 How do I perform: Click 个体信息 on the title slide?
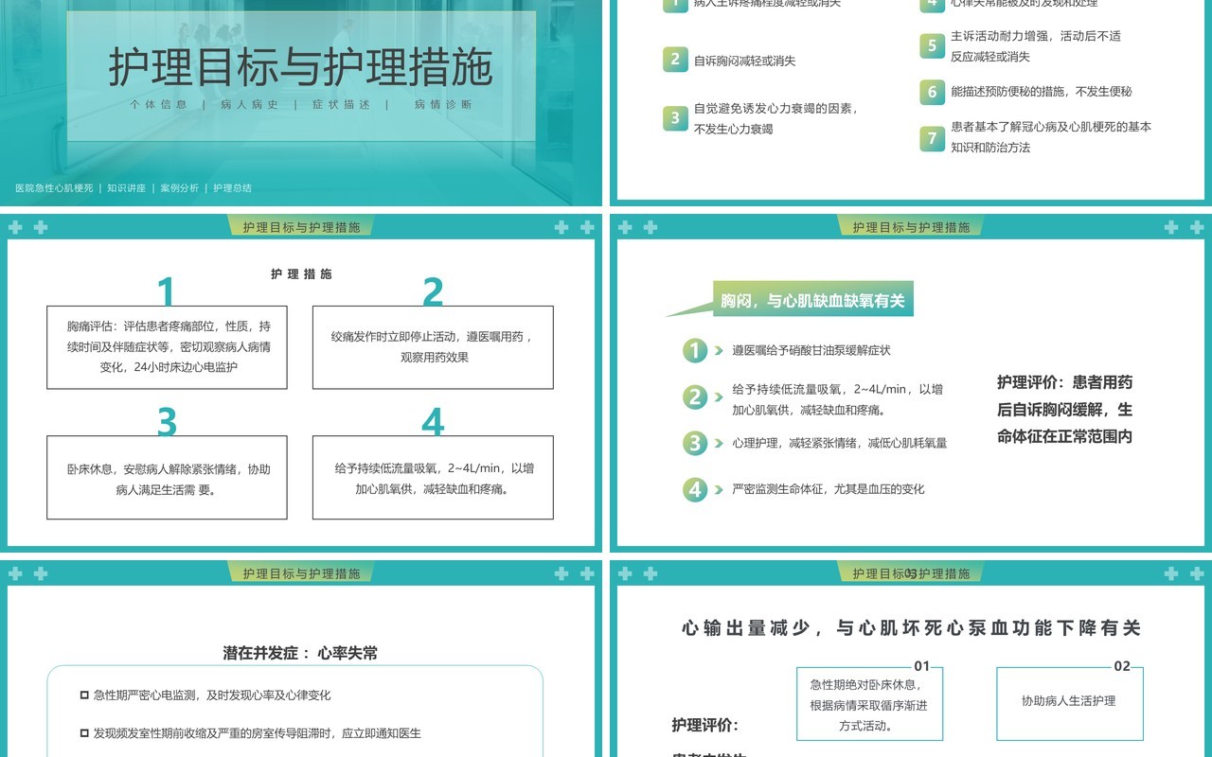[x=158, y=105]
